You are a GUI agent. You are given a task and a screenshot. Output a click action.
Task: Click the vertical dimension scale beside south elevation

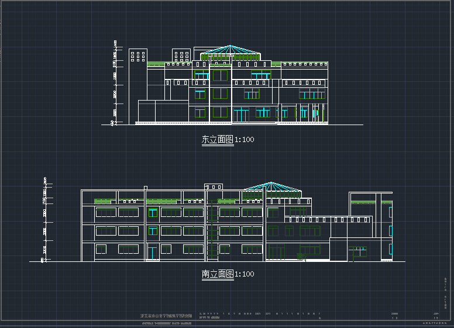pos(44,220)
